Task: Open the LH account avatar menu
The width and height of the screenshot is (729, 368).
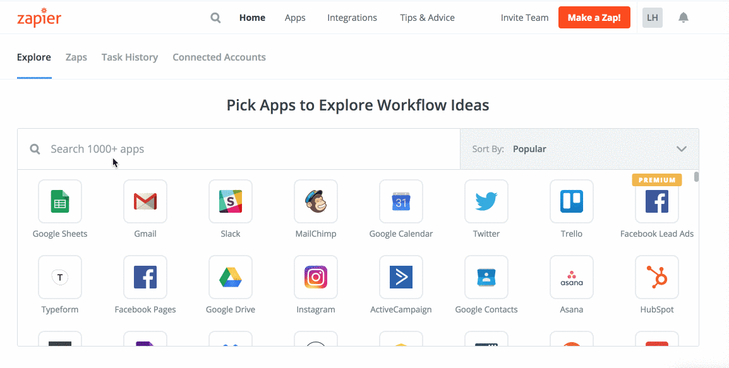Action: [x=653, y=18]
